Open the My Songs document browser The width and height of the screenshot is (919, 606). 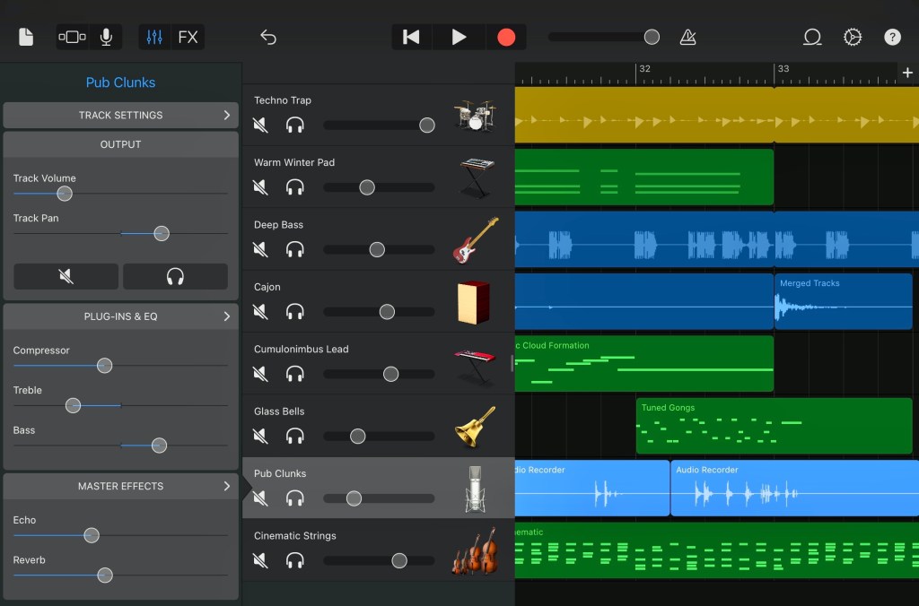pyautogui.click(x=26, y=37)
